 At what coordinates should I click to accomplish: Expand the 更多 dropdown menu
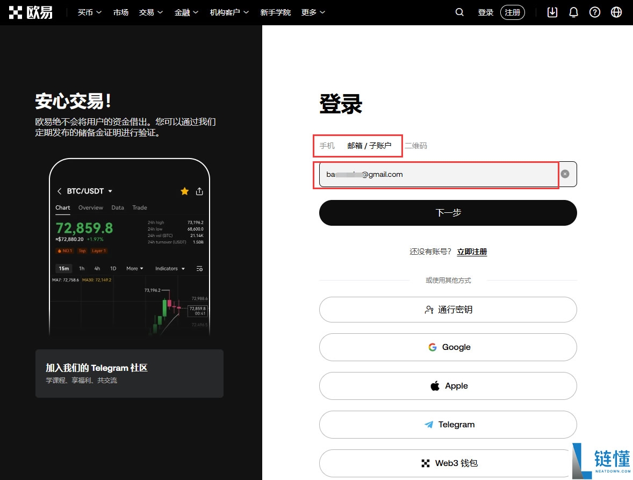pos(313,12)
